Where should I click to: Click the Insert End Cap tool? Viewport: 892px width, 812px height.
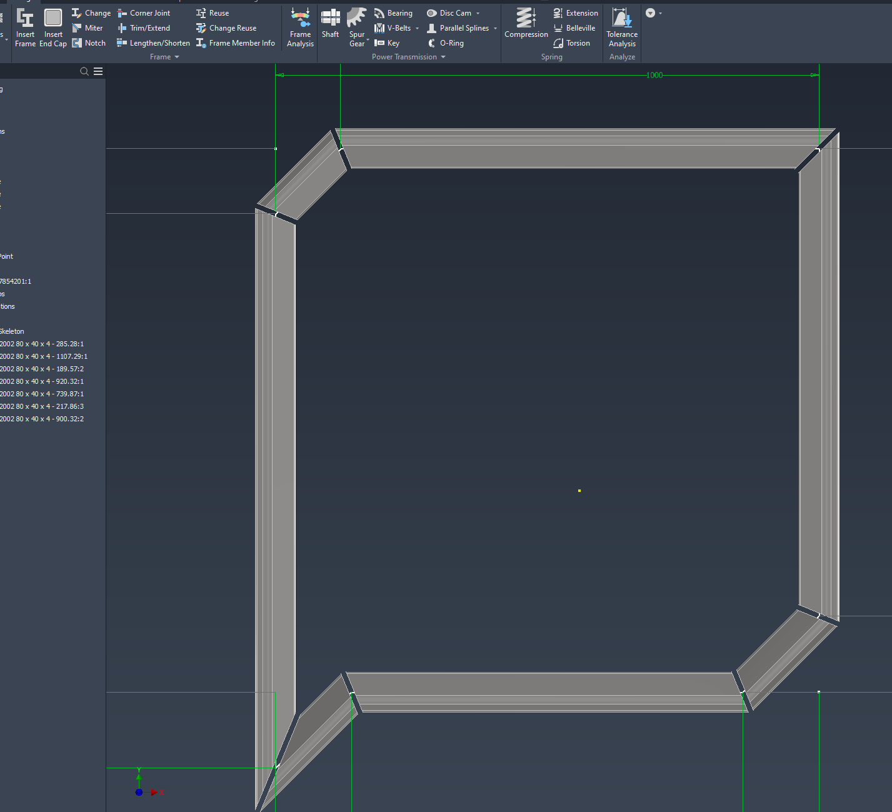[53, 28]
